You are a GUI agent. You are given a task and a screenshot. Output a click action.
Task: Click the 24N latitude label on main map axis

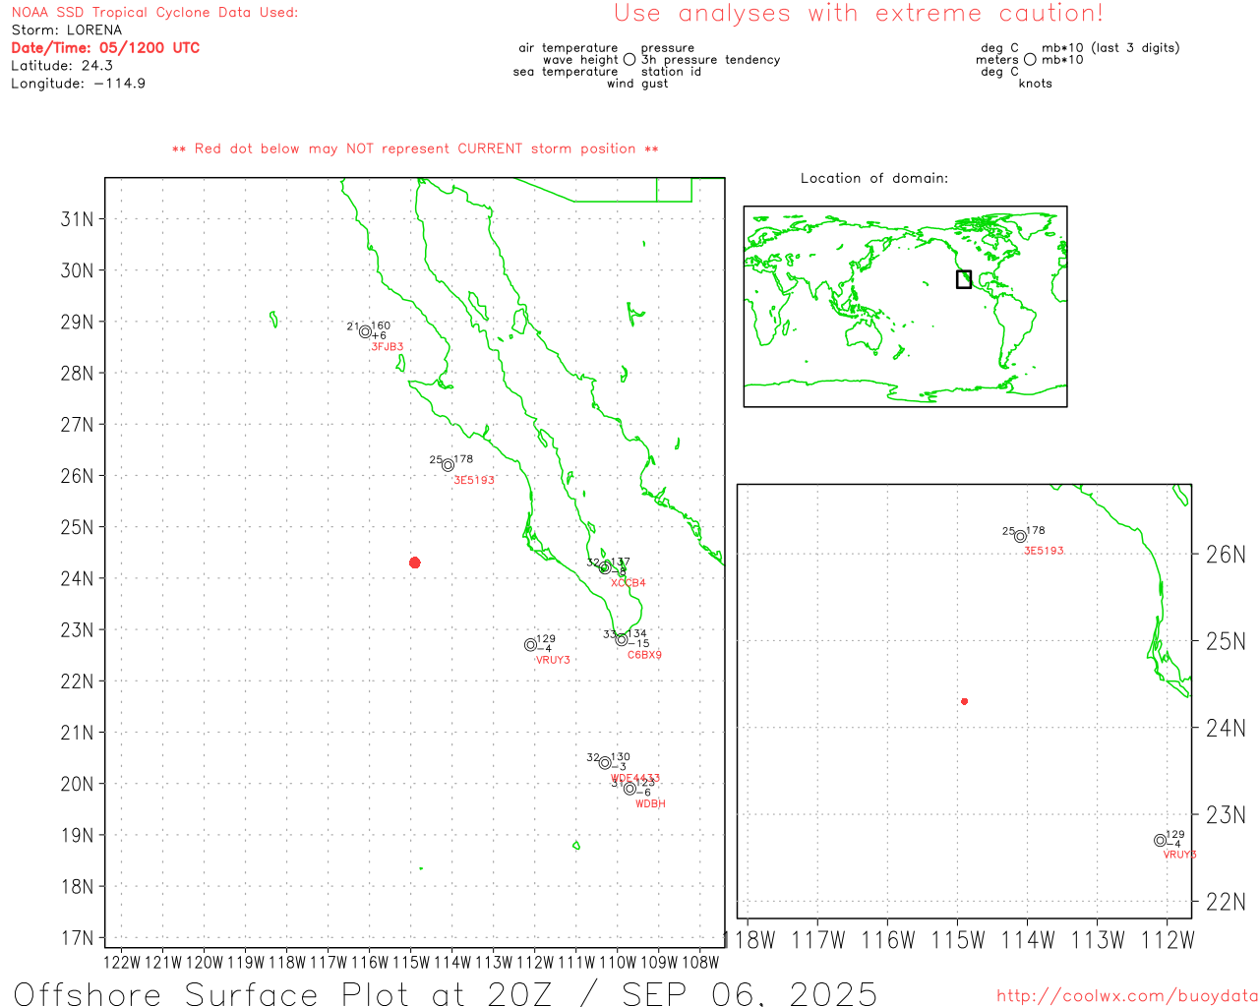coord(78,579)
